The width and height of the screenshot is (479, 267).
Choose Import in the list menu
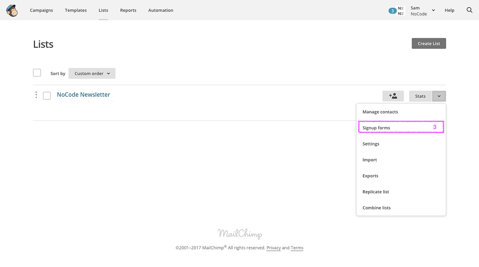[401, 160]
